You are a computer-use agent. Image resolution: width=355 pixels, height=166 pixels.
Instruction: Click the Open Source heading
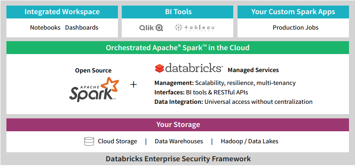click(x=93, y=70)
